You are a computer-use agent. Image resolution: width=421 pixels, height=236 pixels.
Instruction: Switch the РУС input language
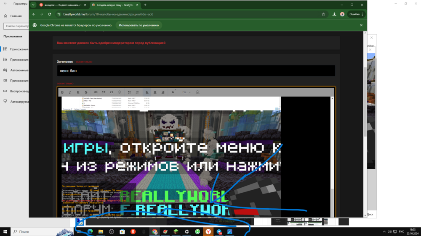401,232
